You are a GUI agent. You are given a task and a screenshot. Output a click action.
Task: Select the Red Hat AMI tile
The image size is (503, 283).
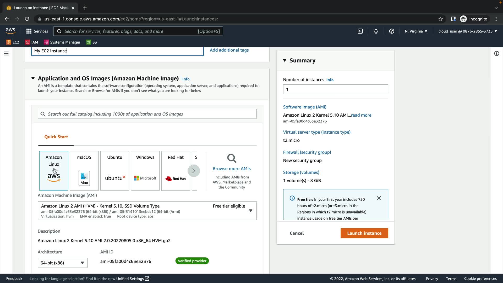point(176,171)
